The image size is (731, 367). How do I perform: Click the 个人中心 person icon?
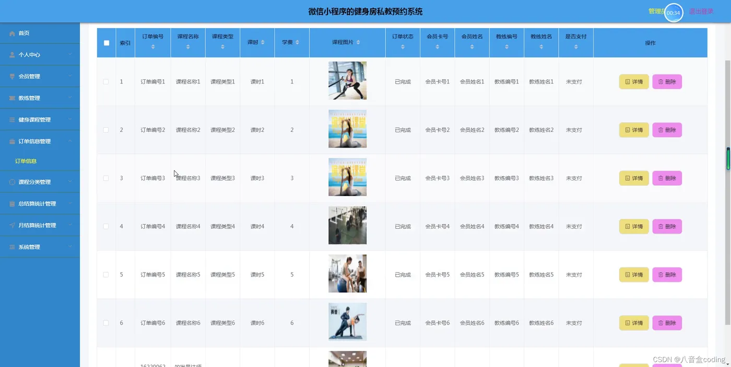point(12,55)
